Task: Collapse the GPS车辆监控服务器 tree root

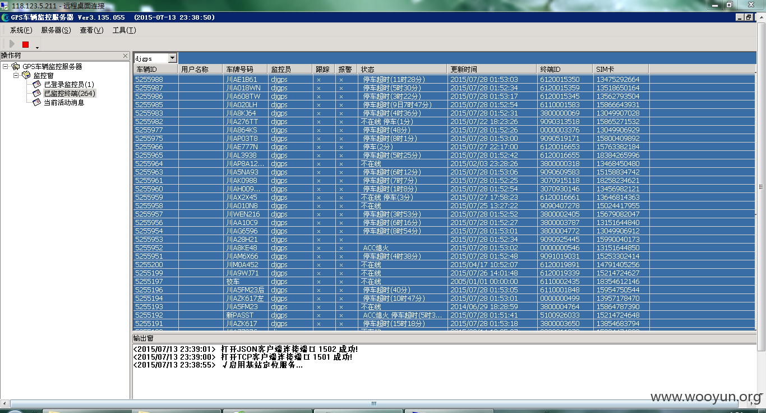Action: pos(6,67)
